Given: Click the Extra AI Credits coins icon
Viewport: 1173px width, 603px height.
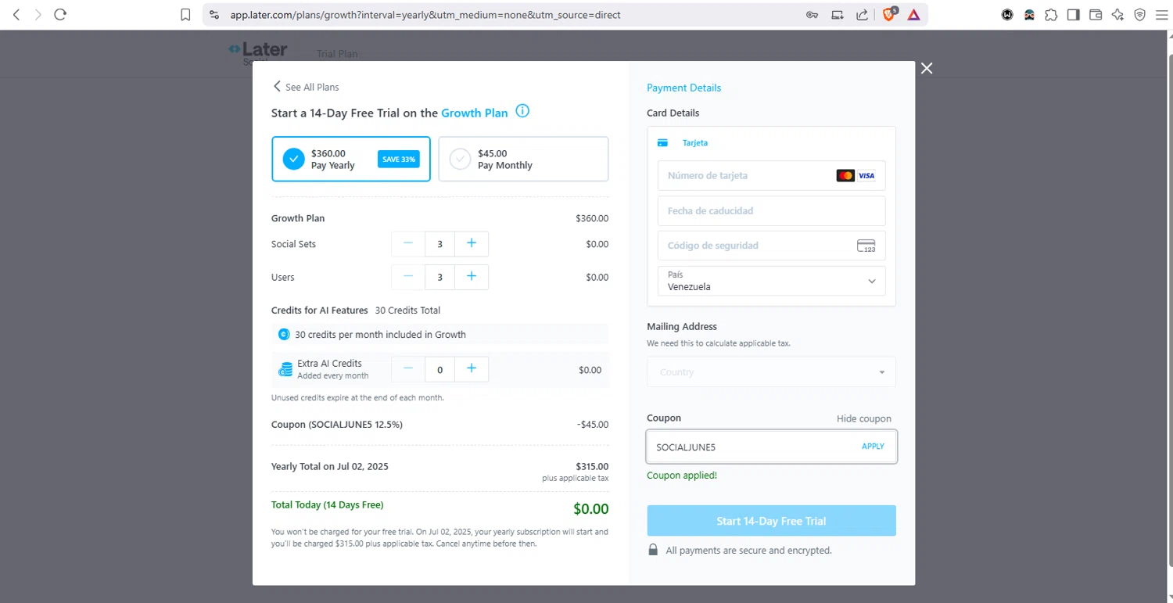Looking at the screenshot, I should [x=285, y=369].
